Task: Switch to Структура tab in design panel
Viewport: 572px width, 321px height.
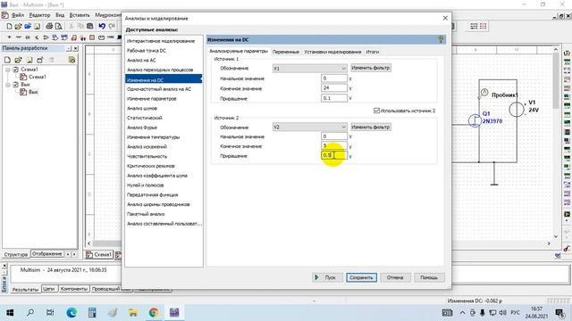Action: (16, 254)
